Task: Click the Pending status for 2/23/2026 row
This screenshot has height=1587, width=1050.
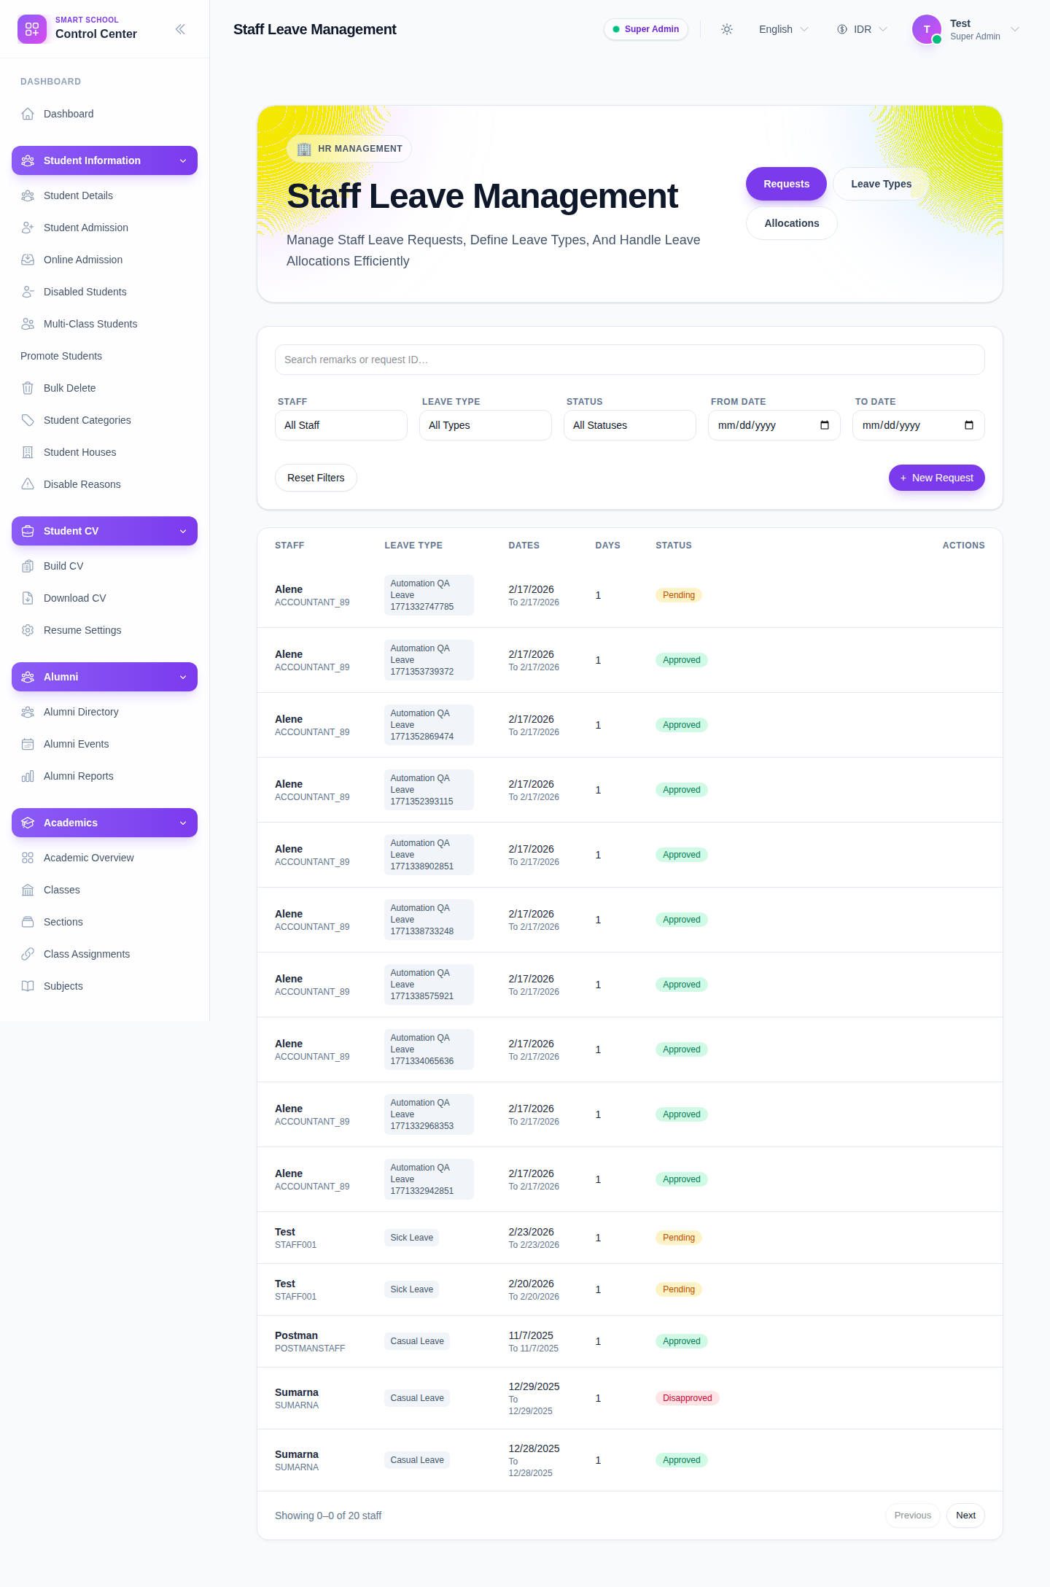Action: [679, 1238]
